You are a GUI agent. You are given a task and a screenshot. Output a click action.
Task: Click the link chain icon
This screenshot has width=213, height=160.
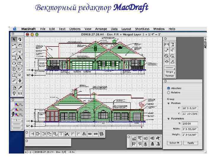[90, 134]
